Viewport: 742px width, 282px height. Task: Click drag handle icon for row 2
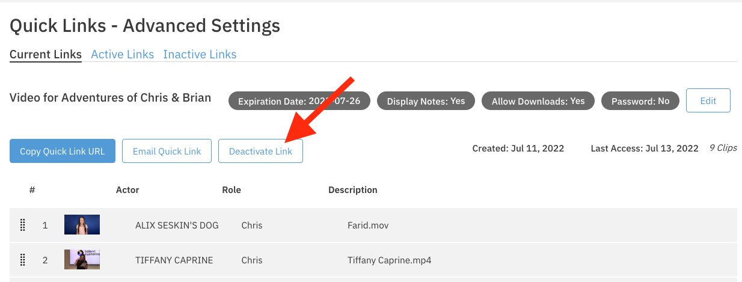pyautogui.click(x=23, y=260)
